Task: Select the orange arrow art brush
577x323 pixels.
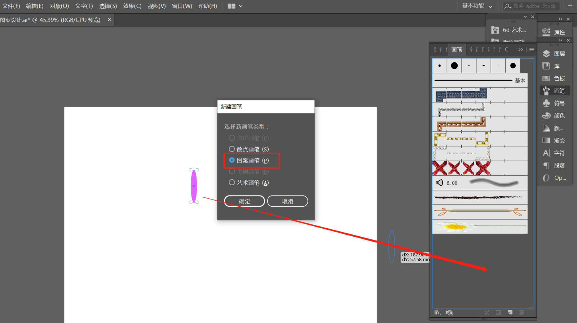Action: (x=480, y=212)
